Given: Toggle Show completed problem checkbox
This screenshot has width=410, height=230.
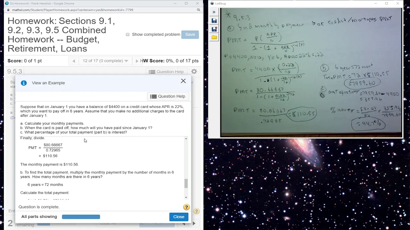Looking at the screenshot, I should point(127,34).
